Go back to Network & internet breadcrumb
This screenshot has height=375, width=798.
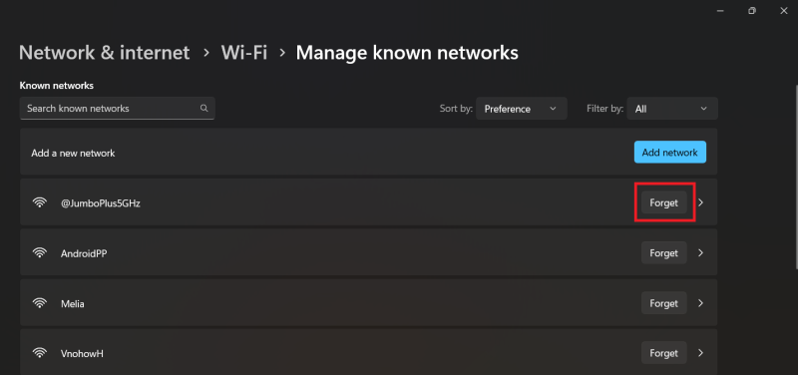[105, 53]
